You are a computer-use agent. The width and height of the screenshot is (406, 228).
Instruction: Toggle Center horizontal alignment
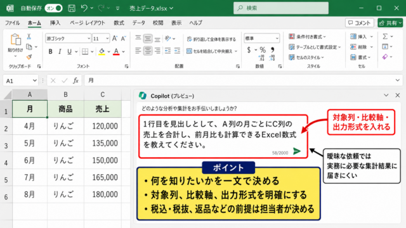pyautogui.click(x=148, y=51)
